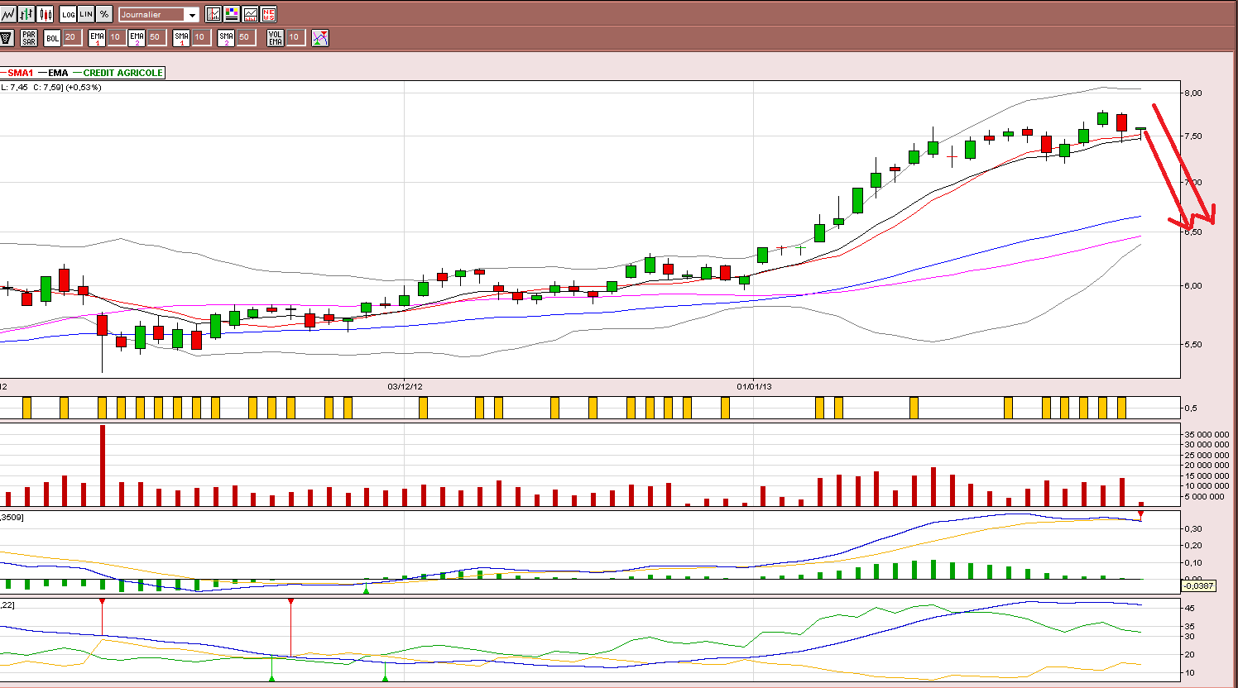Click the green signal triangle in MACD panel

[367, 589]
